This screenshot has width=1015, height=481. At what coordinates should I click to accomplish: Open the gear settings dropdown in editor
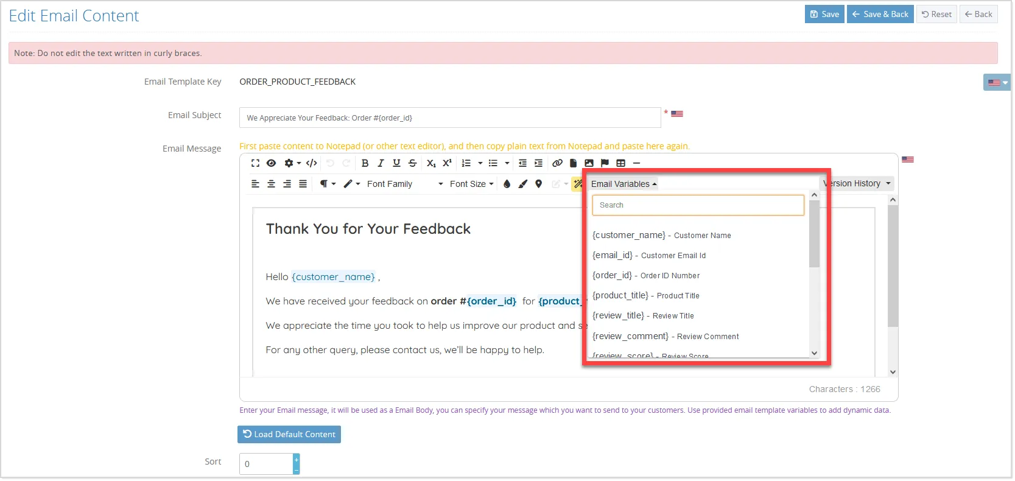pos(293,163)
